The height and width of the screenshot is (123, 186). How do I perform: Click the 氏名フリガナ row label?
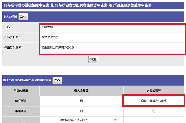tap(13, 37)
